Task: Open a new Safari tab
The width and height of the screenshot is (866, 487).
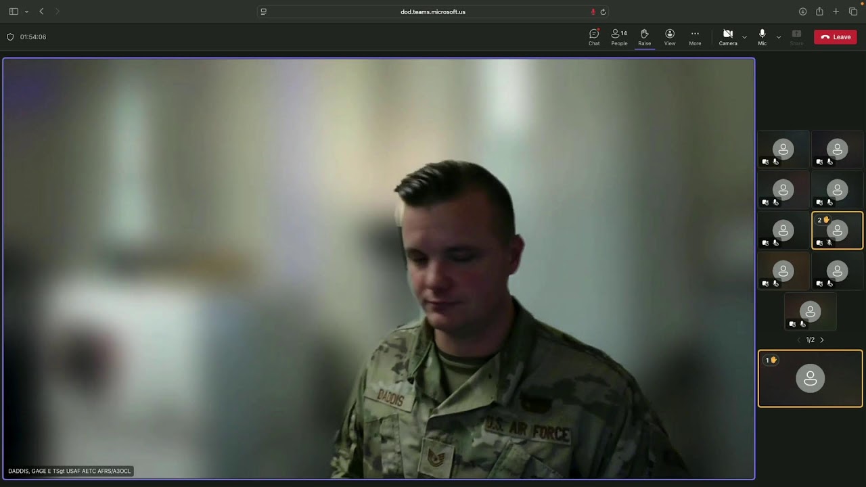Action: tap(836, 11)
